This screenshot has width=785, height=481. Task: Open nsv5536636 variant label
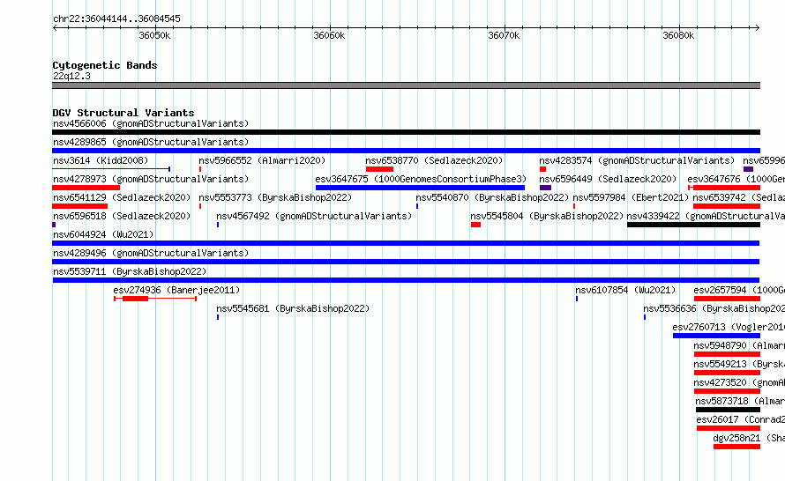(x=714, y=308)
